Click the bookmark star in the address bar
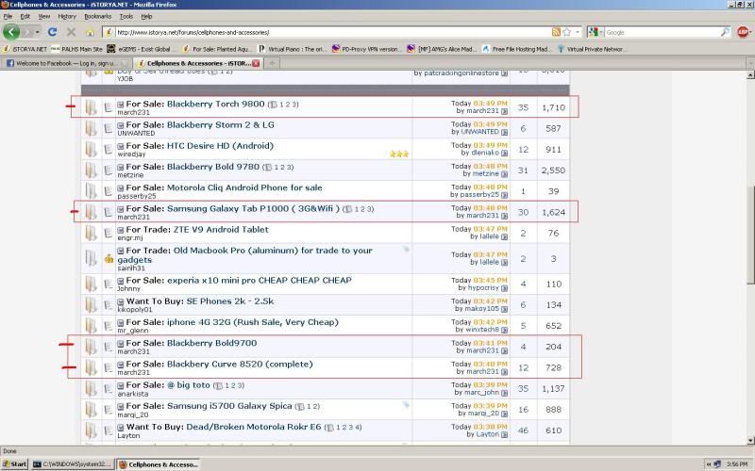Viewport: 755px width, 471px height. point(568,32)
